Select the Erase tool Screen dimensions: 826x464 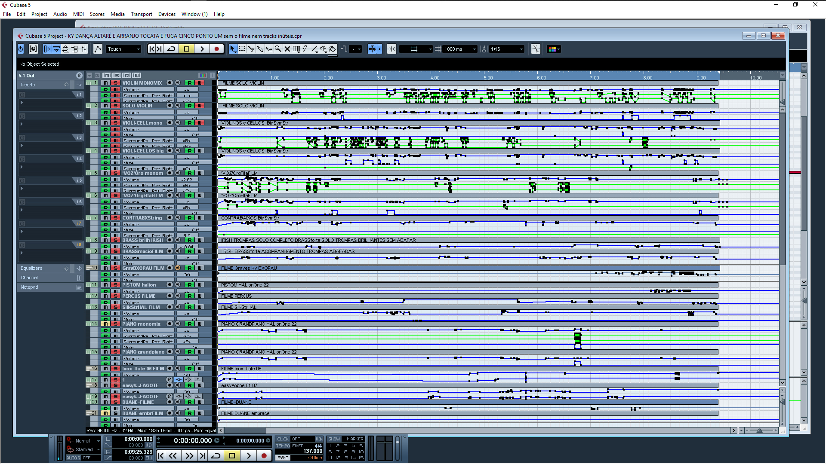point(269,49)
